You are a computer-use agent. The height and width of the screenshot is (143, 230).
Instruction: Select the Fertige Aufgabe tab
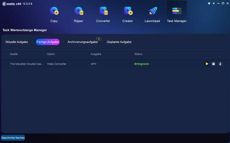pyautogui.click(x=48, y=42)
